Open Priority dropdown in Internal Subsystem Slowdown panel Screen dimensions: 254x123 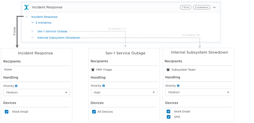198,92
